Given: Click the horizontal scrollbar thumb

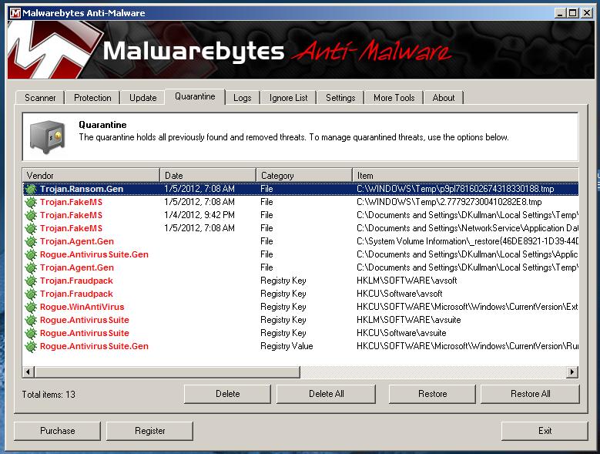Looking at the screenshot, I should tap(167, 372).
